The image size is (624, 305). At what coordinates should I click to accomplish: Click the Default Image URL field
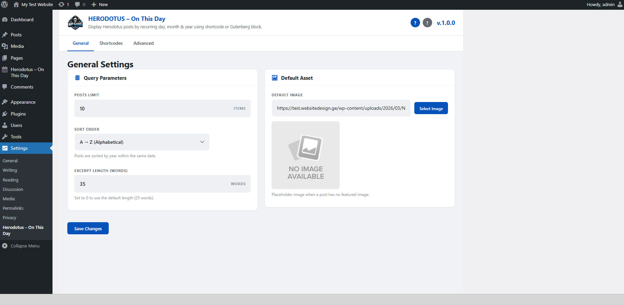341,108
